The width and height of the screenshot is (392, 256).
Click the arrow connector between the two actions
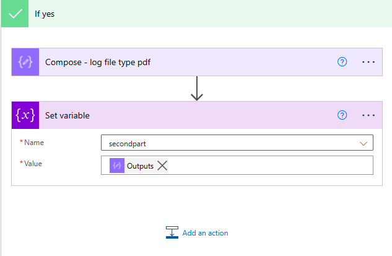[x=197, y=89]
